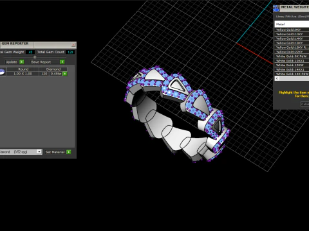Click the Save Report label
Viewport: 309px width, 231px height.
tap(41, 62)
